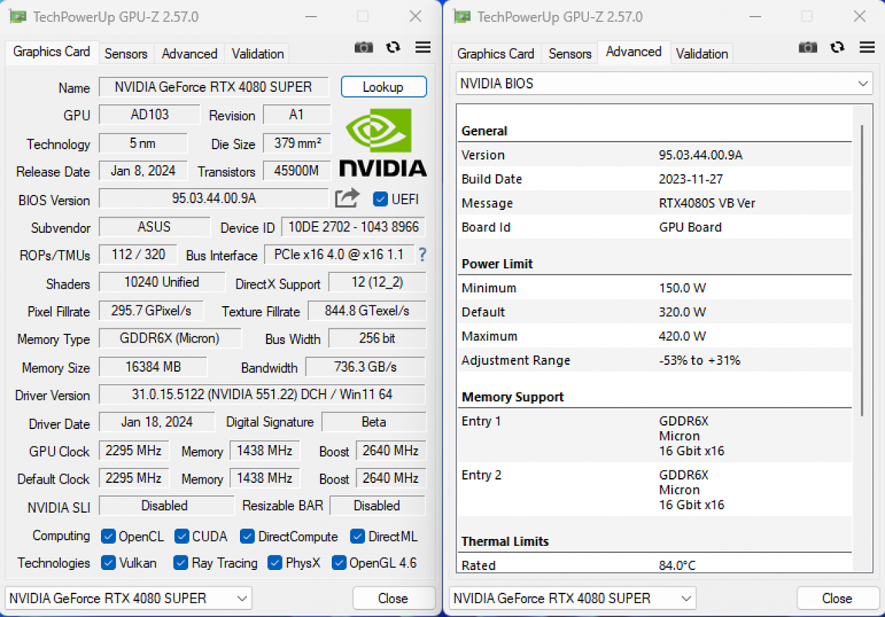Open hamburger menu in right GPU-Z window
Viewport: 885px width, 617px height.
(x=867, y=47)
